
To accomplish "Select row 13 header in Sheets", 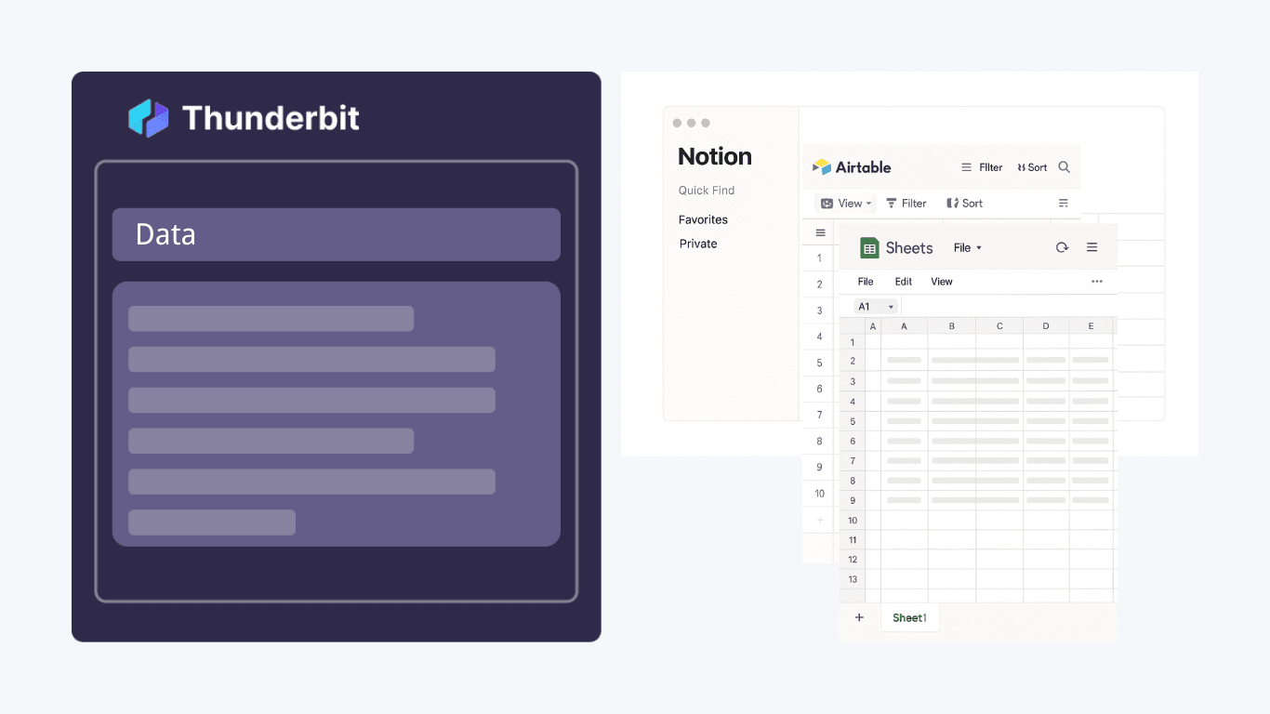I will pos(853,579).
